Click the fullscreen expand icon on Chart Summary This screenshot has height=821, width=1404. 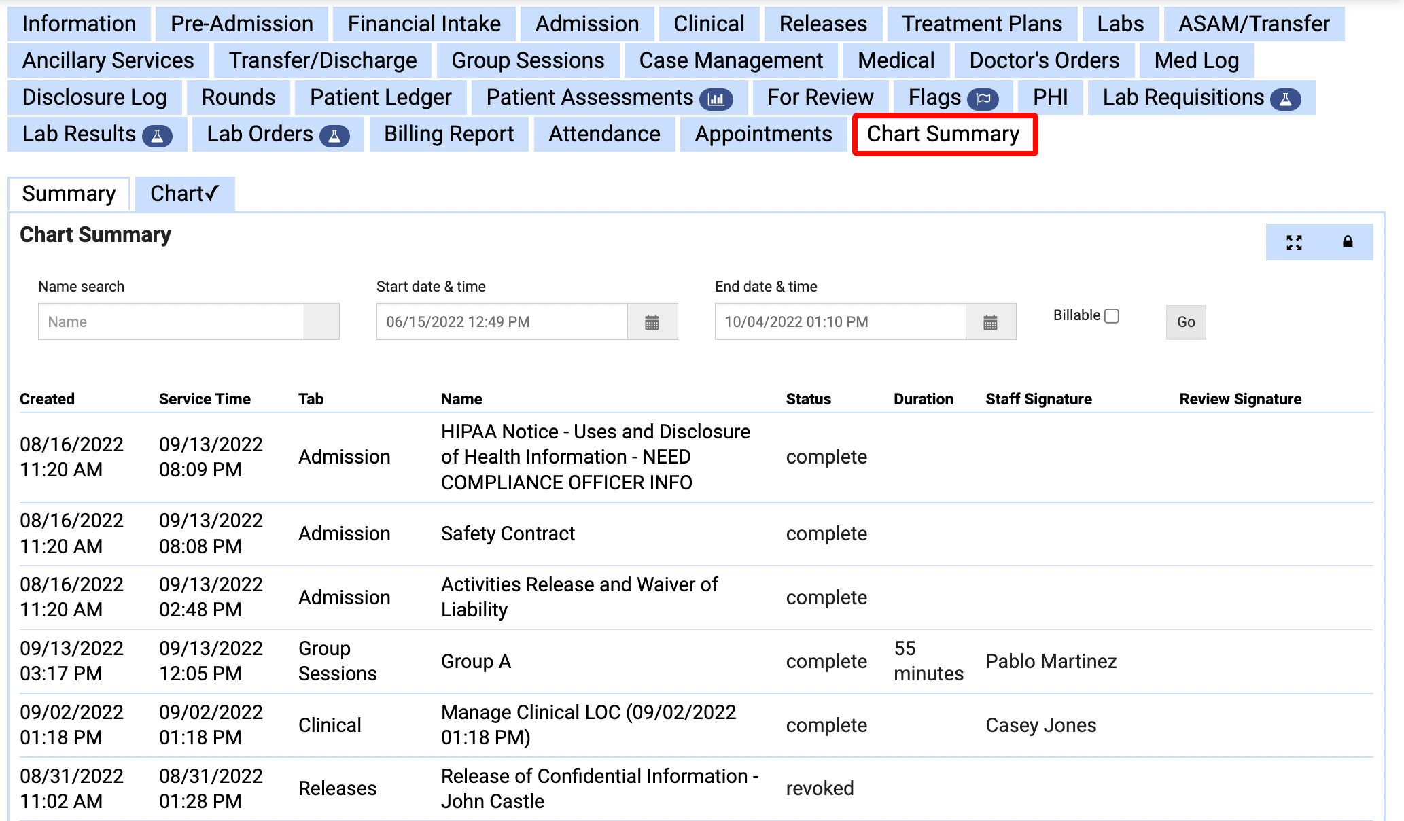click(1295, 241)
